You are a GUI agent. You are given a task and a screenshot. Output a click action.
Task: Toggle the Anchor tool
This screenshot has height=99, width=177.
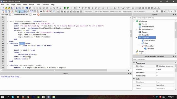[114, 8]
